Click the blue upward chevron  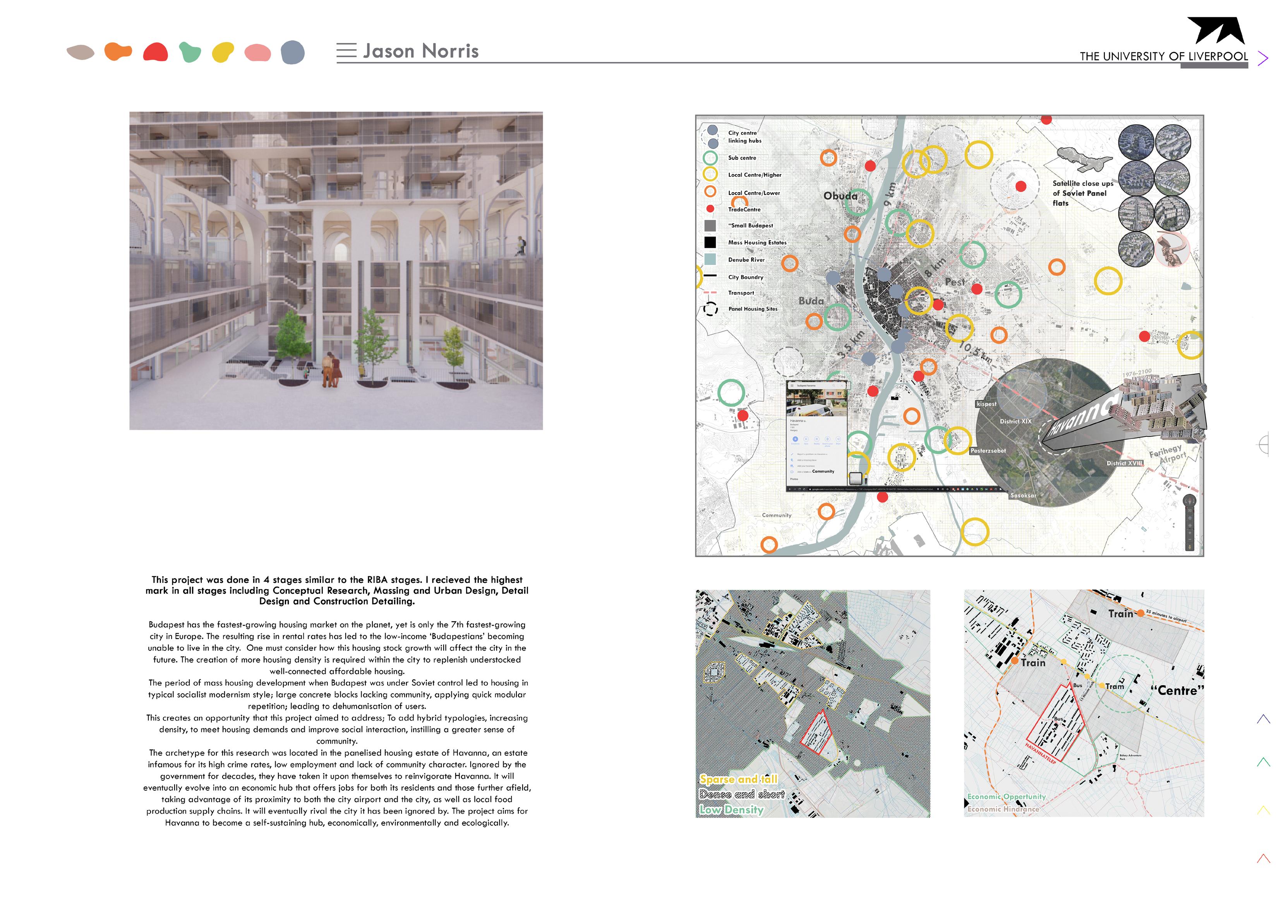click(x=1263, y=719)
